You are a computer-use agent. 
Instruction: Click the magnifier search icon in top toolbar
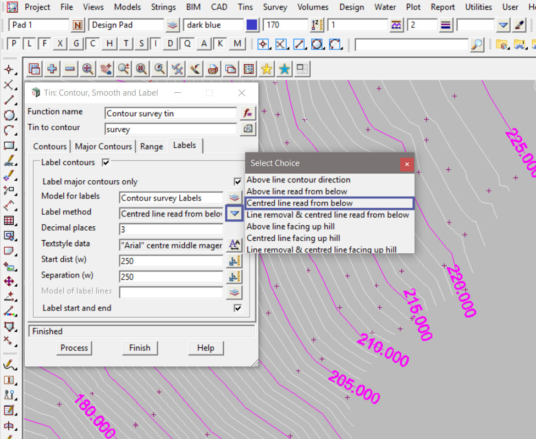point(477,45)
